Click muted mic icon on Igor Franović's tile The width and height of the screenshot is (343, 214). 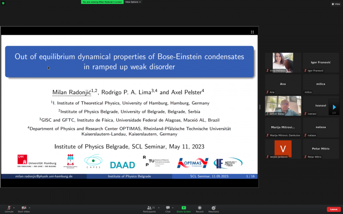[x=305, y=71]
